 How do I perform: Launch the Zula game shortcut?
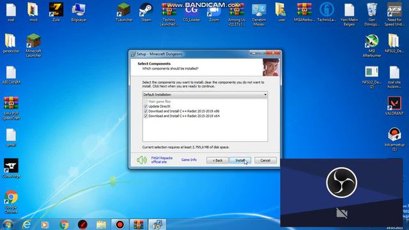point(56,12)
